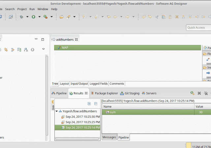Open the Search dropdown arrow beside brush icon
211x148 pixels.
[74, 17]
